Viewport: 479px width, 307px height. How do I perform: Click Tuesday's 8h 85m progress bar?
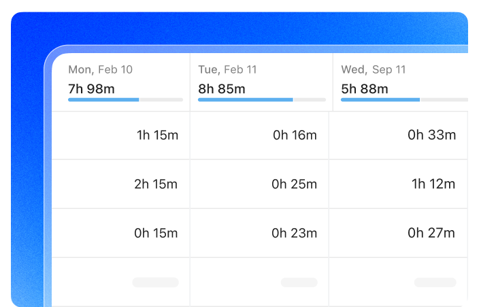pos(255,99)
